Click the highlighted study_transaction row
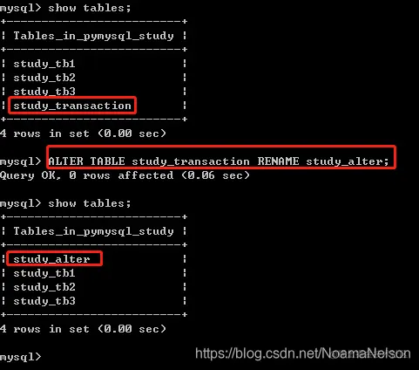The image size is (419, 370). pos(72,106)
